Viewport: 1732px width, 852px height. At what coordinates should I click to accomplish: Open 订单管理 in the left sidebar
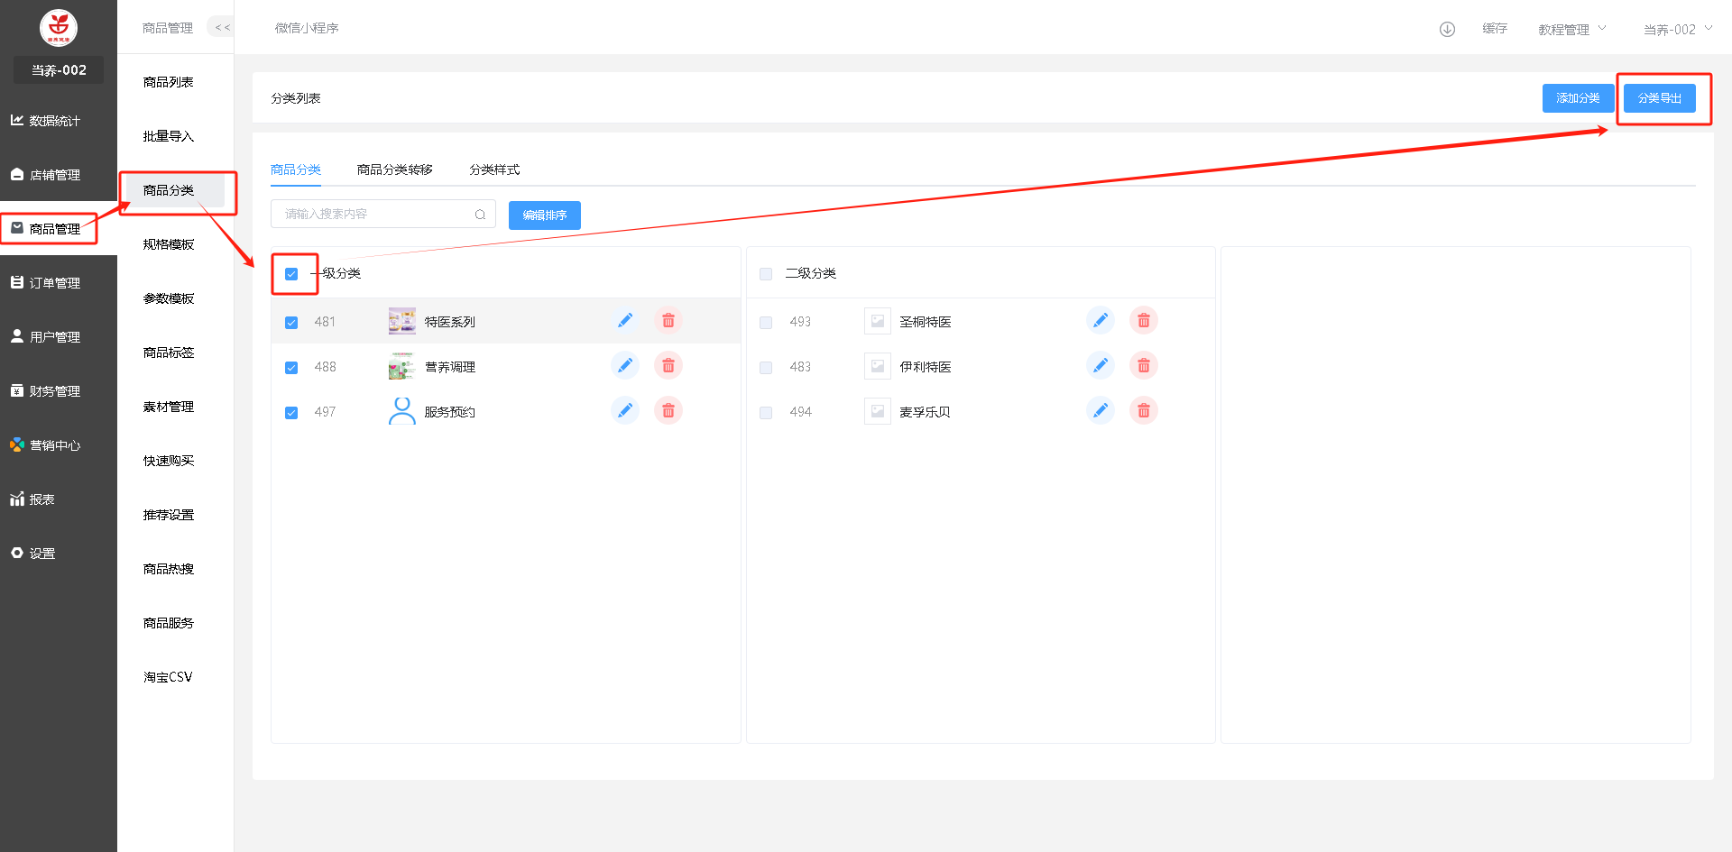(x=54, y=283)
